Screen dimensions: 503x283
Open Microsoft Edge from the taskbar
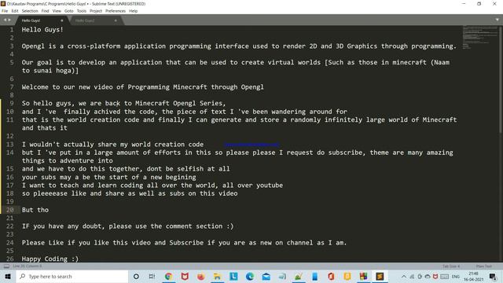pos(250,276)
